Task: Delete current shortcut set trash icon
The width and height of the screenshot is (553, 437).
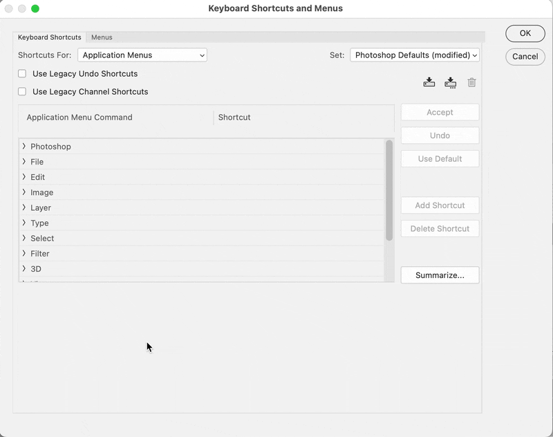Action: (472, 82)
